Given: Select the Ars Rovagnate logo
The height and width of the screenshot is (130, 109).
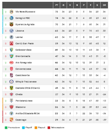Looking at the screenshot, I should 11,63.
